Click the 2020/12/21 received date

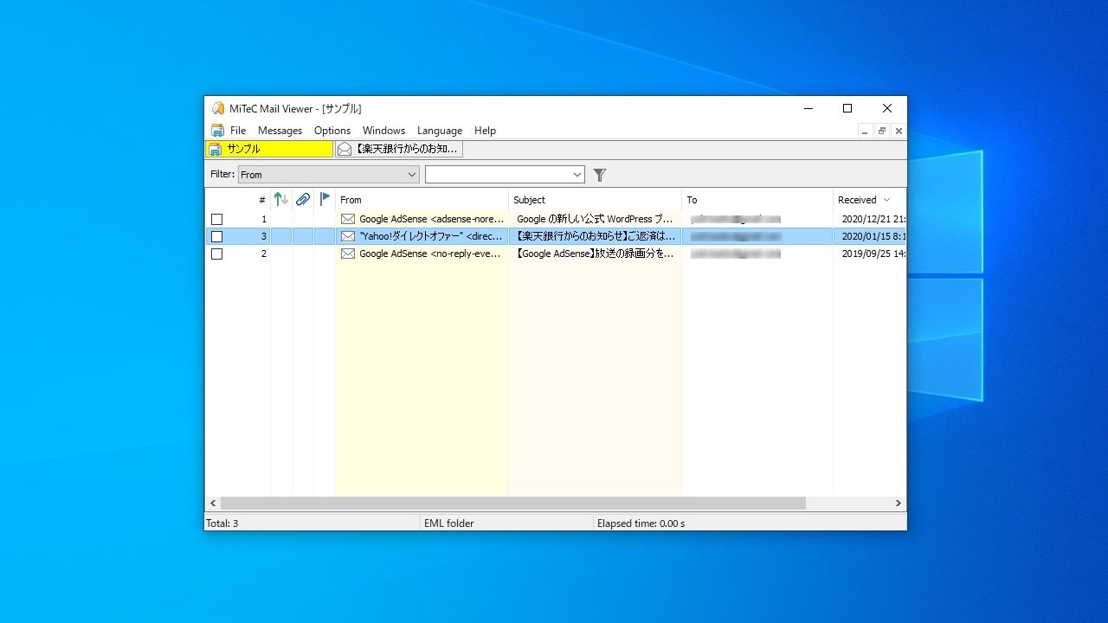(x=873, y=219)
